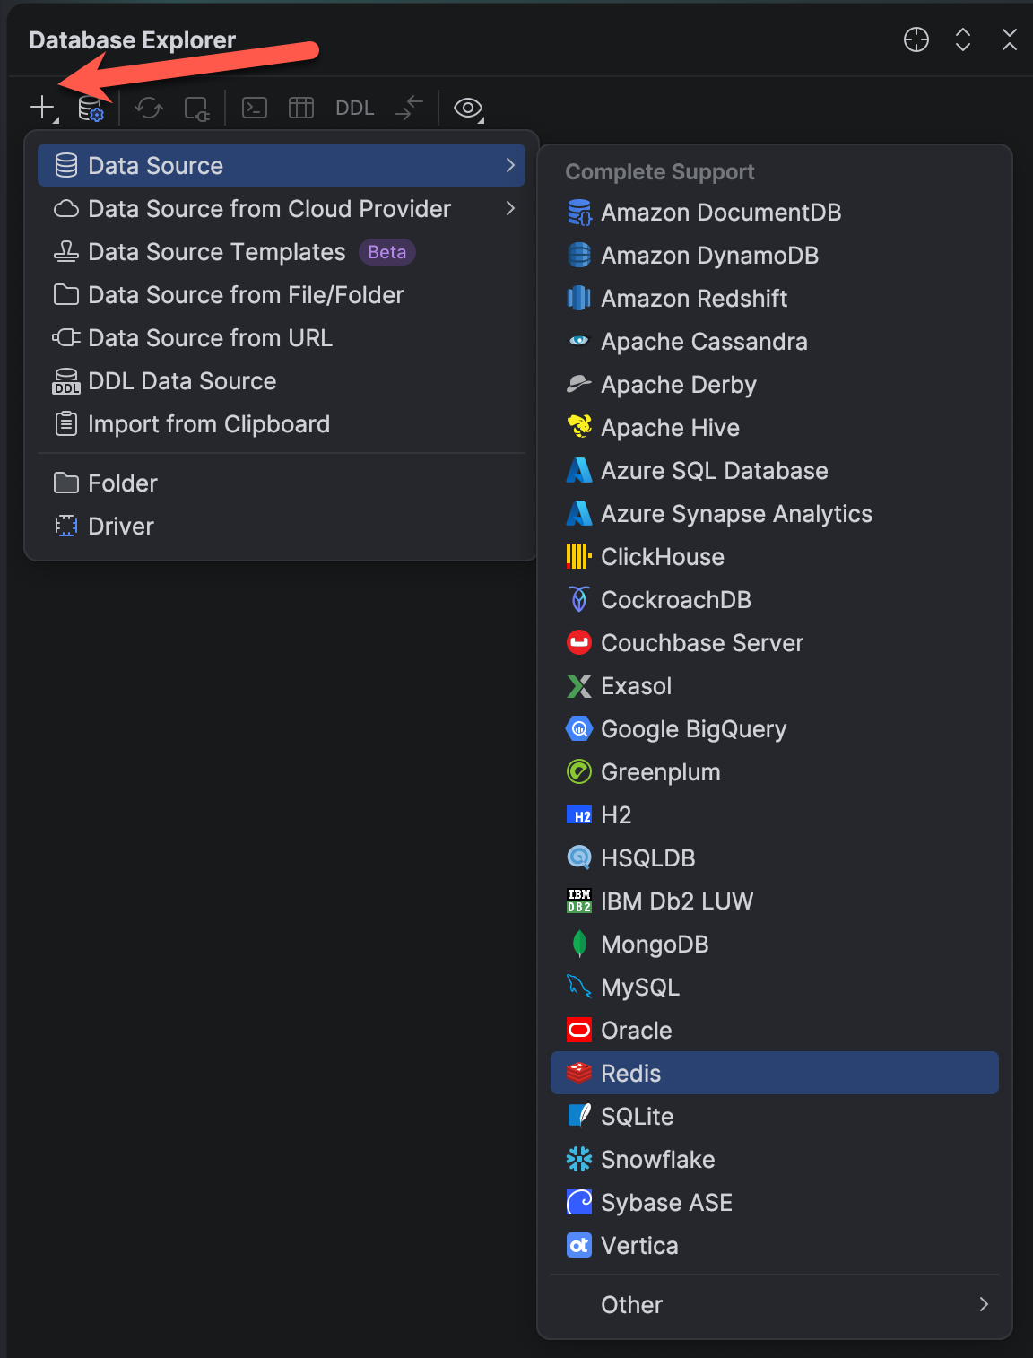Click the Amazon Redshift icon
This screenshot has width=1033, height=1358.
(x=579, y=299)
